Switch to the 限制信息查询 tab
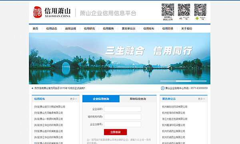The width and height of the screenshot is (240, 144). (138, 99)
